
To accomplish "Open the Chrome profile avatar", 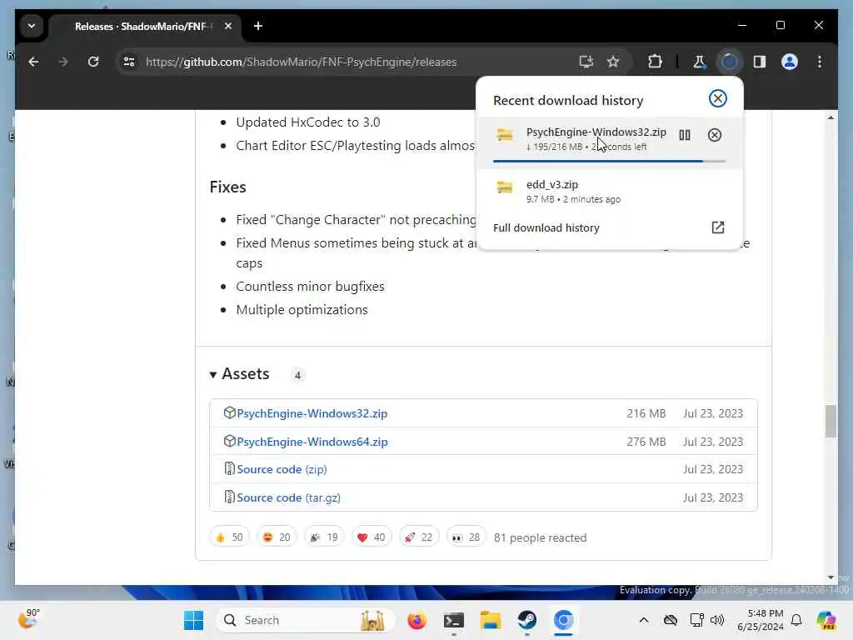I will 790,62.
